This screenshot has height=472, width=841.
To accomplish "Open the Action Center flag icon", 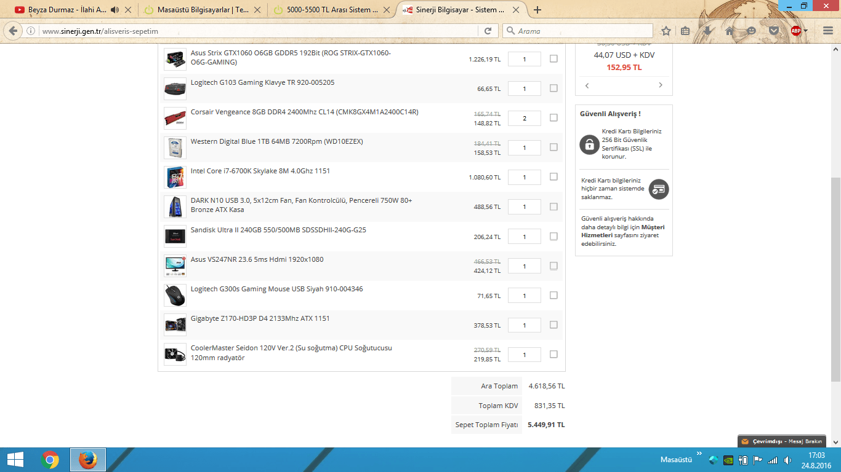I will tap(758, 460).
